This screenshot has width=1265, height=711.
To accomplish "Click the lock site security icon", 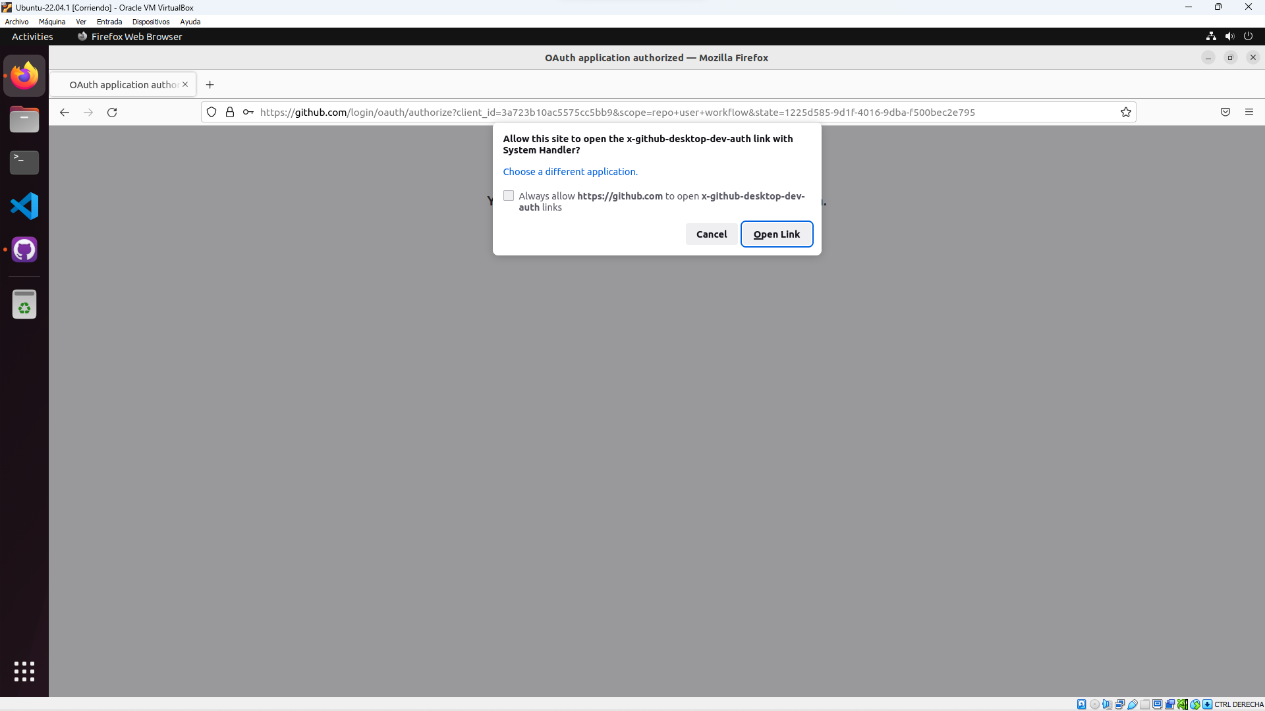I will (x=230, y=113).
